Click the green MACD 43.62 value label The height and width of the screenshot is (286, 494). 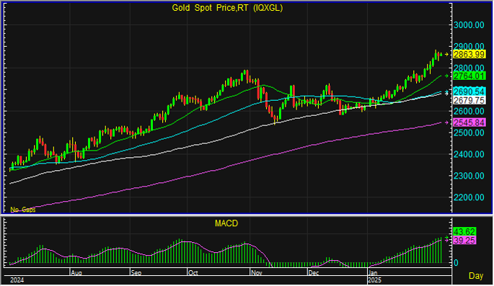[464, 232]
